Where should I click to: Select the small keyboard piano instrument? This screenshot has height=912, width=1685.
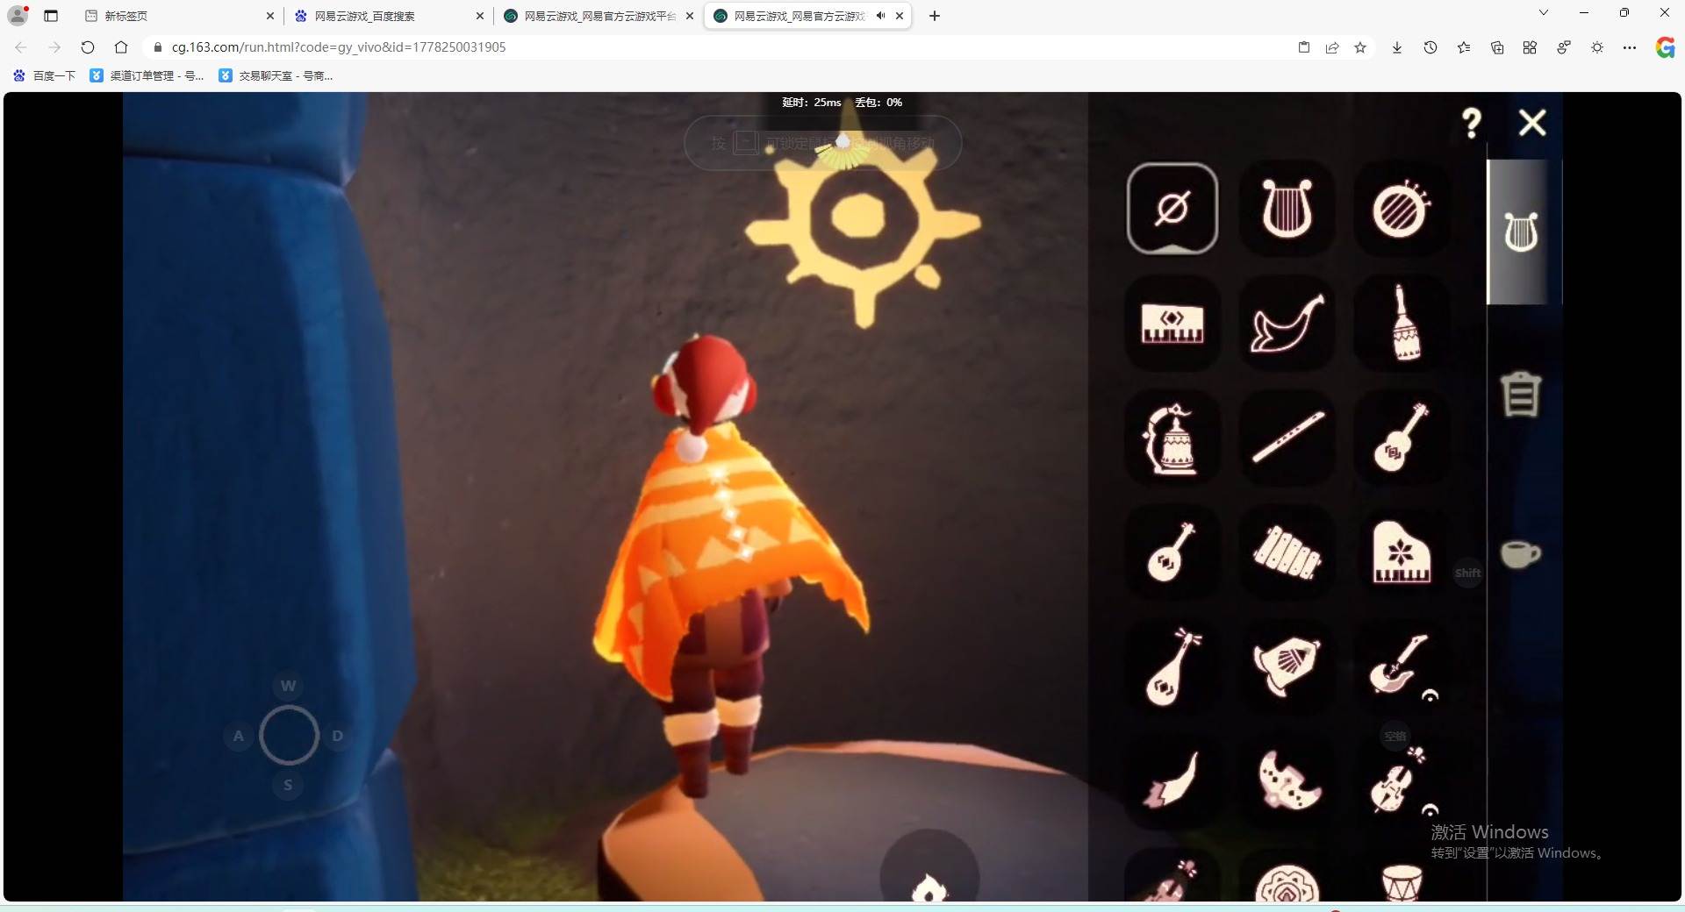1172,323
